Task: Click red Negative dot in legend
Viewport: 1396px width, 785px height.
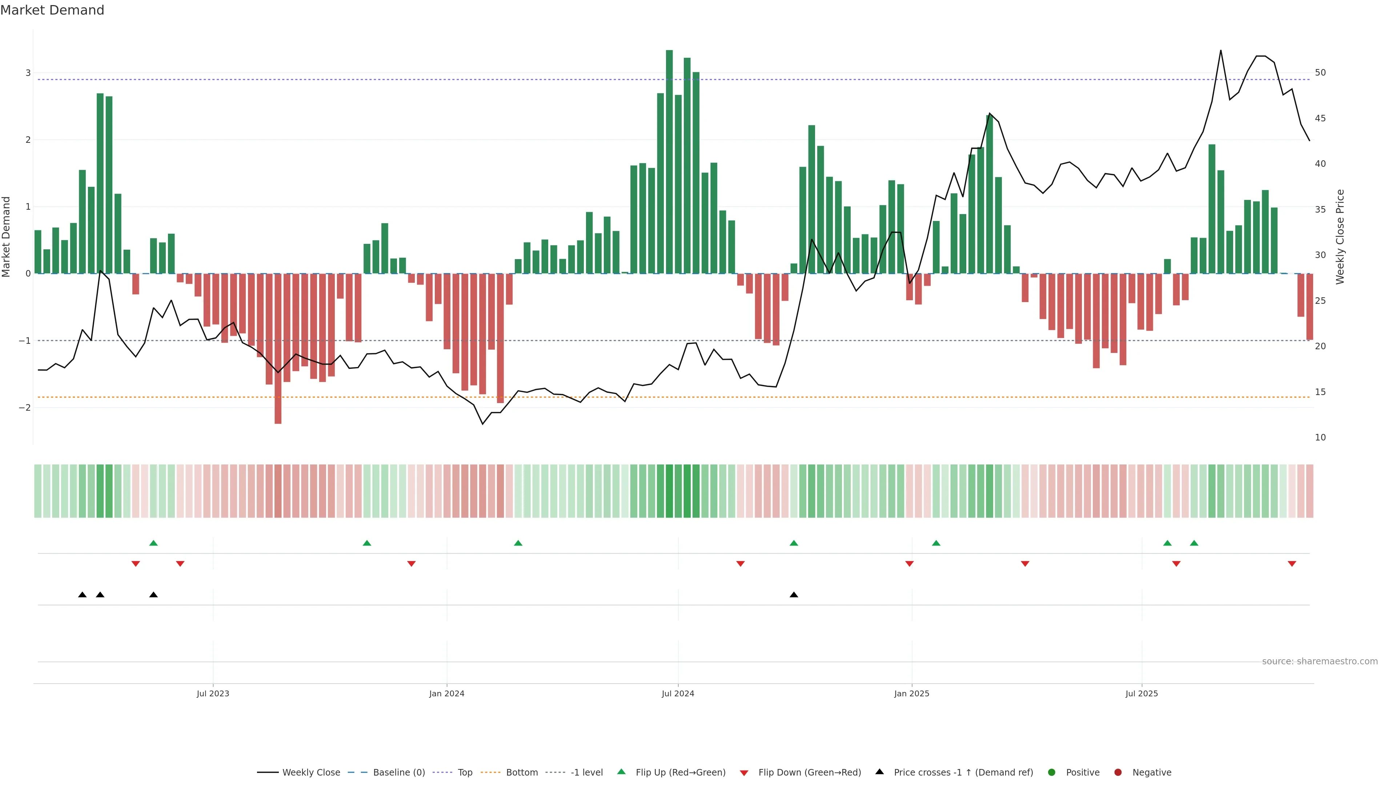Action: pyautogui.click(x=1118, y=773)
